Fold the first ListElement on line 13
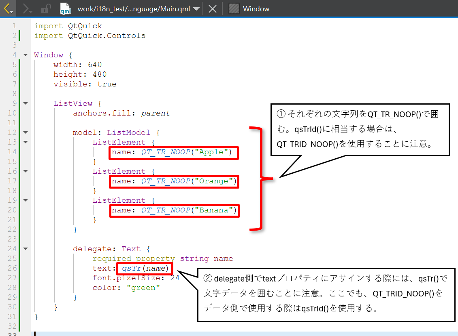 click(x=26, y=142)
